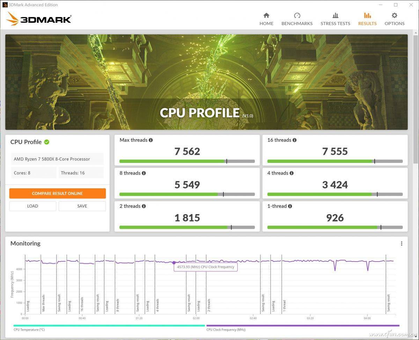
Task: Click the info icon next to Max threads
Action: point(151,140)
